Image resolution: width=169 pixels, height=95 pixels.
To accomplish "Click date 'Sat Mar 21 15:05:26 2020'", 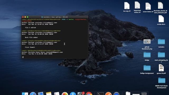I will coord(38,34).
